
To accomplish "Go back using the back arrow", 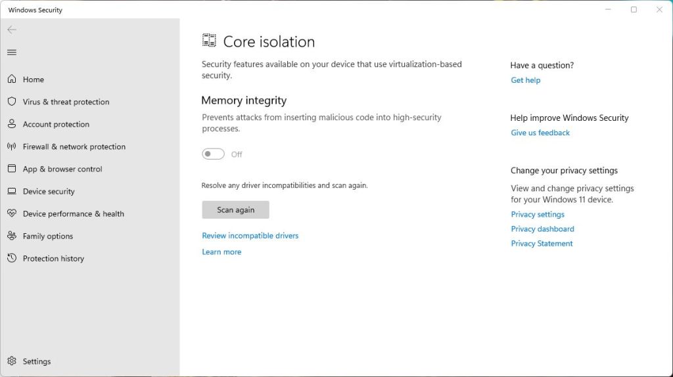I will tap(12, 30).
